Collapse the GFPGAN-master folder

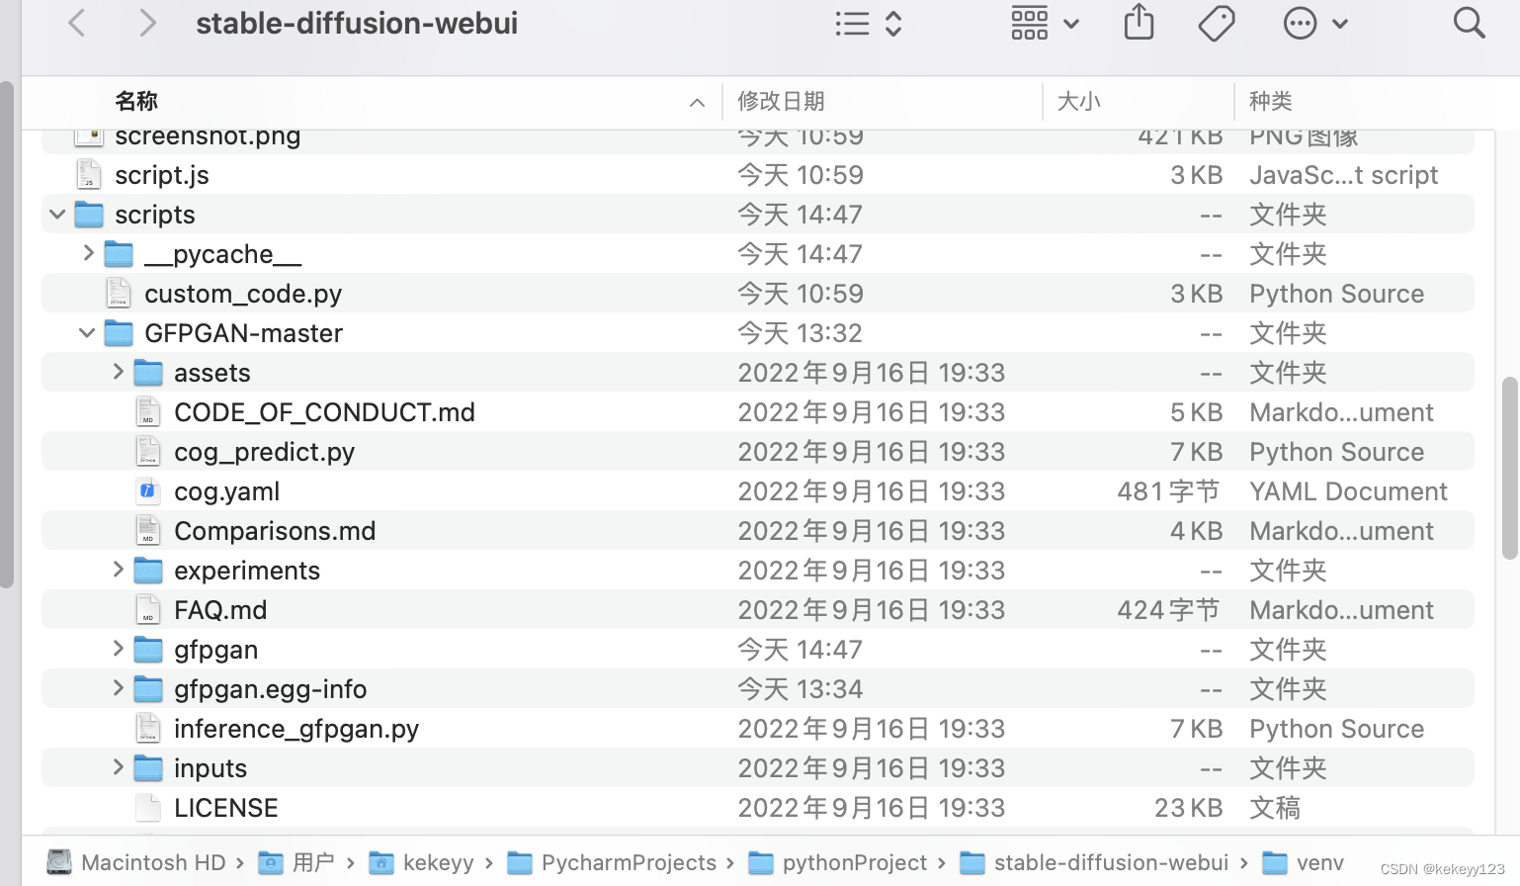point(87,332)
